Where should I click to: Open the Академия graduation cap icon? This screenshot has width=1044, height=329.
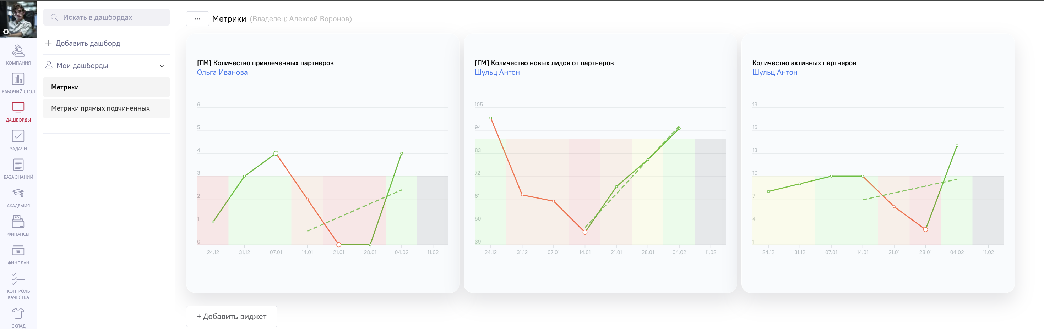coord(18,194)
